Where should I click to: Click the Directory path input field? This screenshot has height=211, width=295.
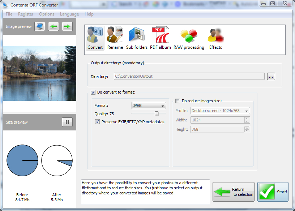[189, 76]
